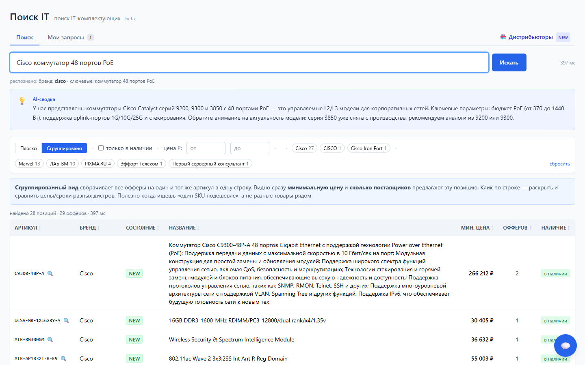Select the Поиск tab
The image size is (585, 365).
pos(25,37)
